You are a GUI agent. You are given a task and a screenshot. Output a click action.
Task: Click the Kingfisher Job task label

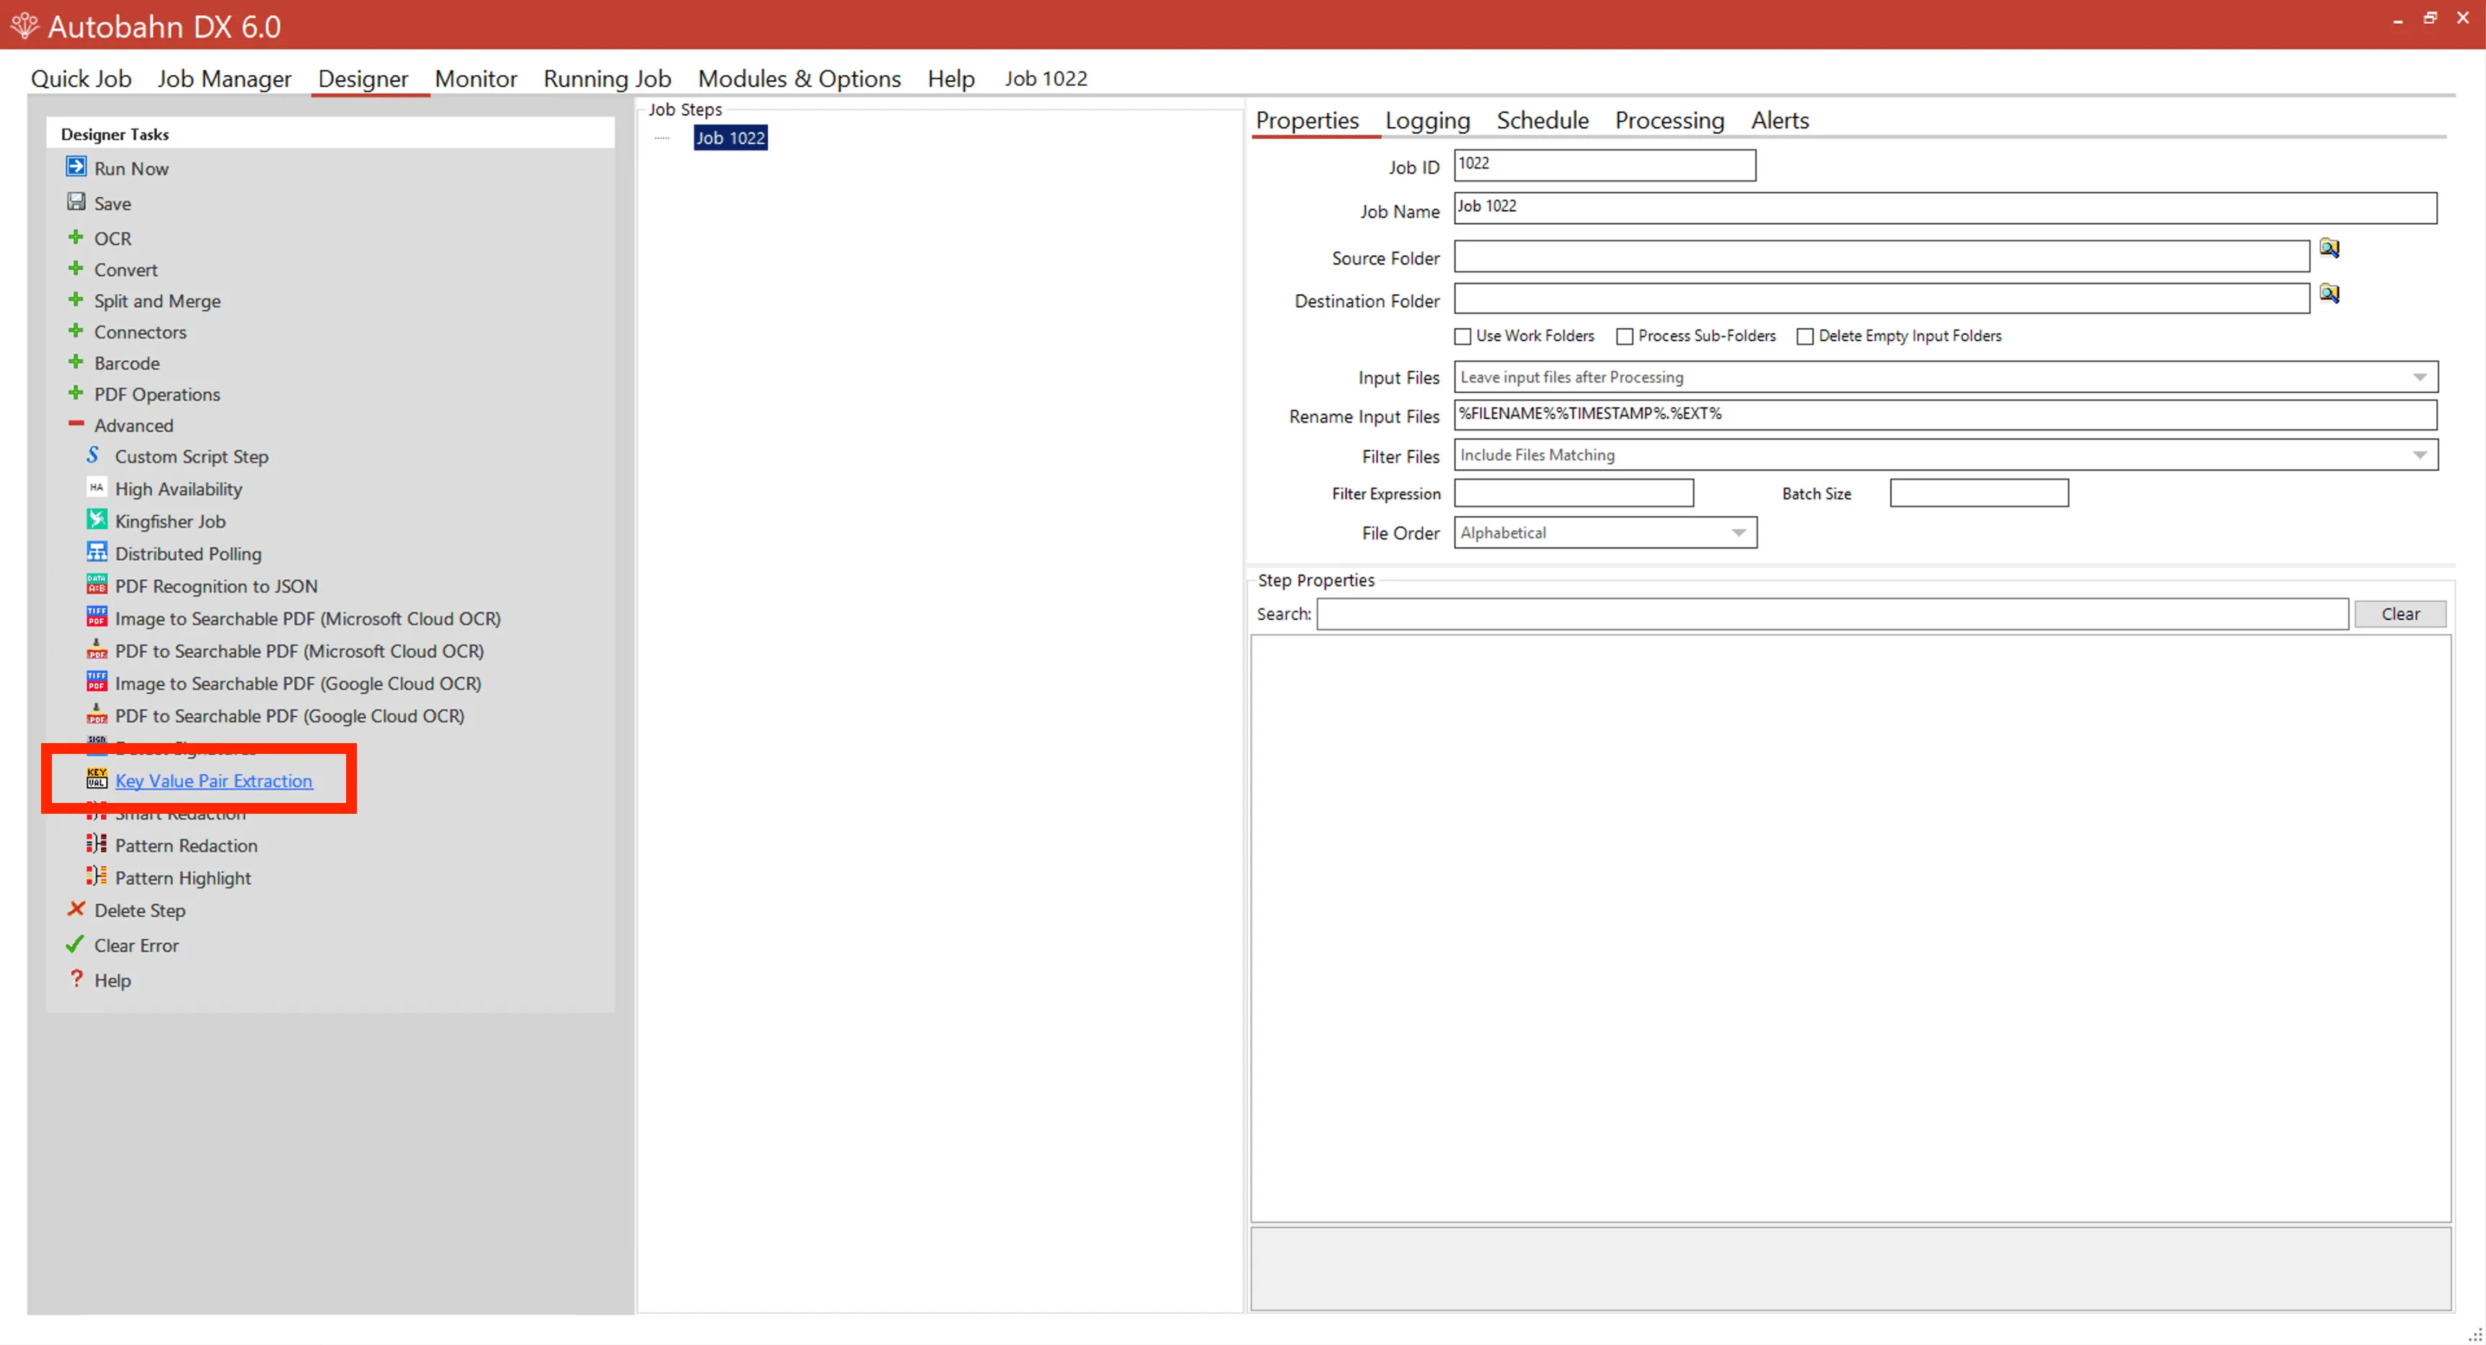click(x=171, y=522)
